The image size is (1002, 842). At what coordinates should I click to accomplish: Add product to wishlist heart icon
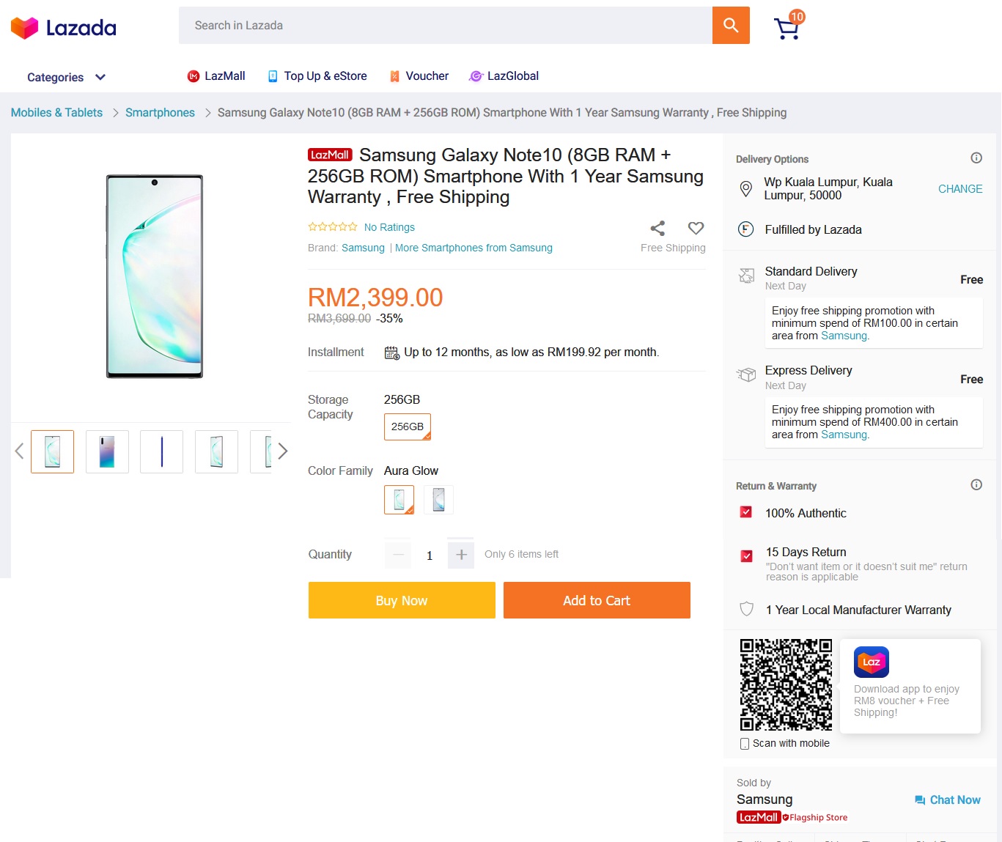pos(696,228)
